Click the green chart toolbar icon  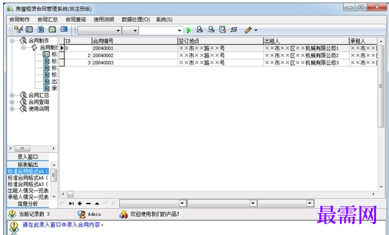[52, 30]
